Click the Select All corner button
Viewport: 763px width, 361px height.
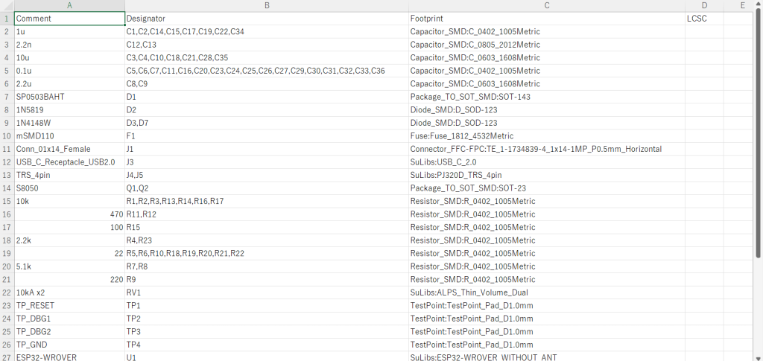7,5
